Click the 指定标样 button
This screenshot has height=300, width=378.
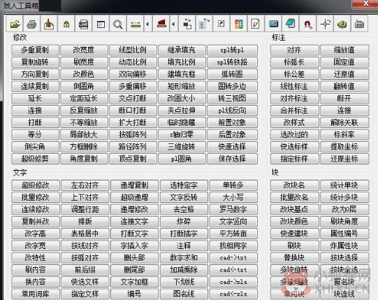coord(294,159)
